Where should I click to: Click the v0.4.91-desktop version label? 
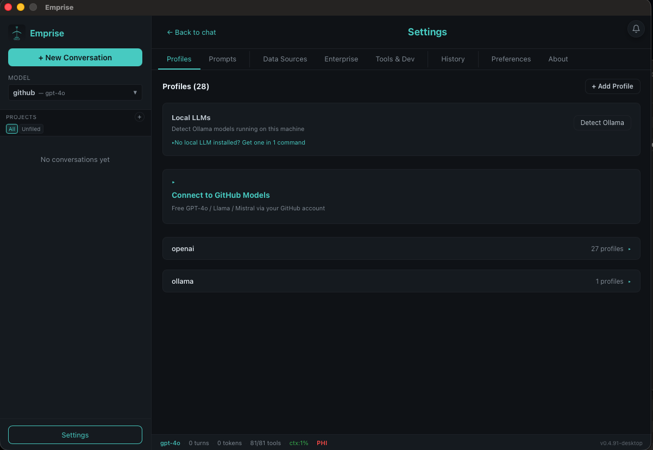(x=621, y=443)
